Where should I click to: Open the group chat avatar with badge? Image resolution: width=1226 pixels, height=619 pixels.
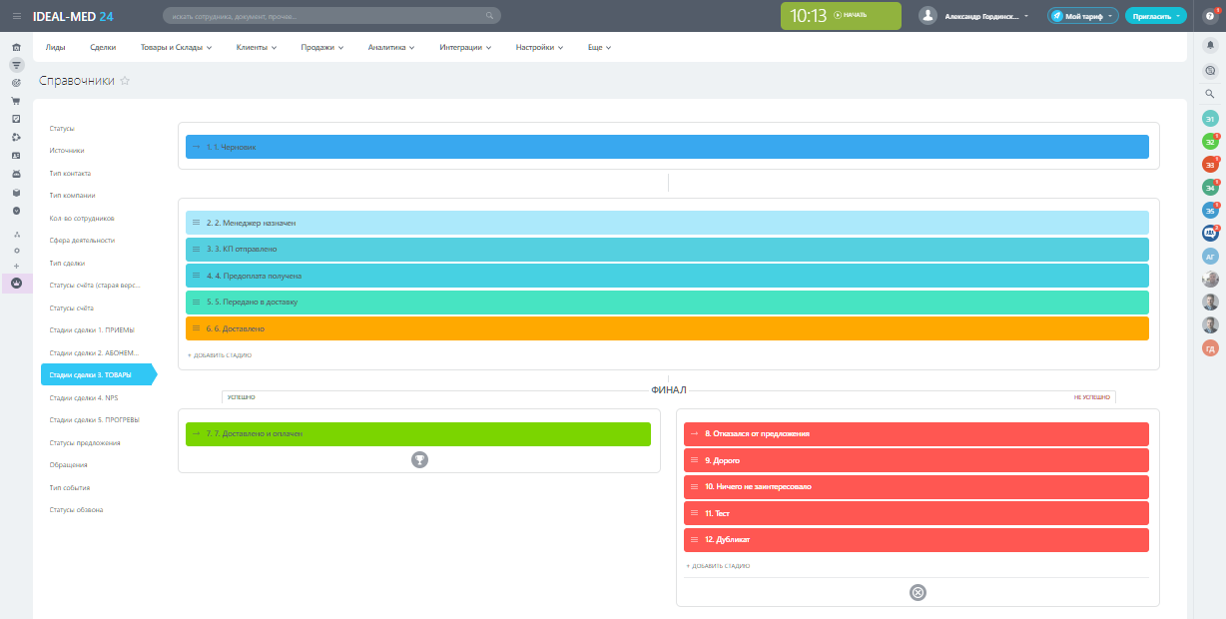click(1210, 233)
